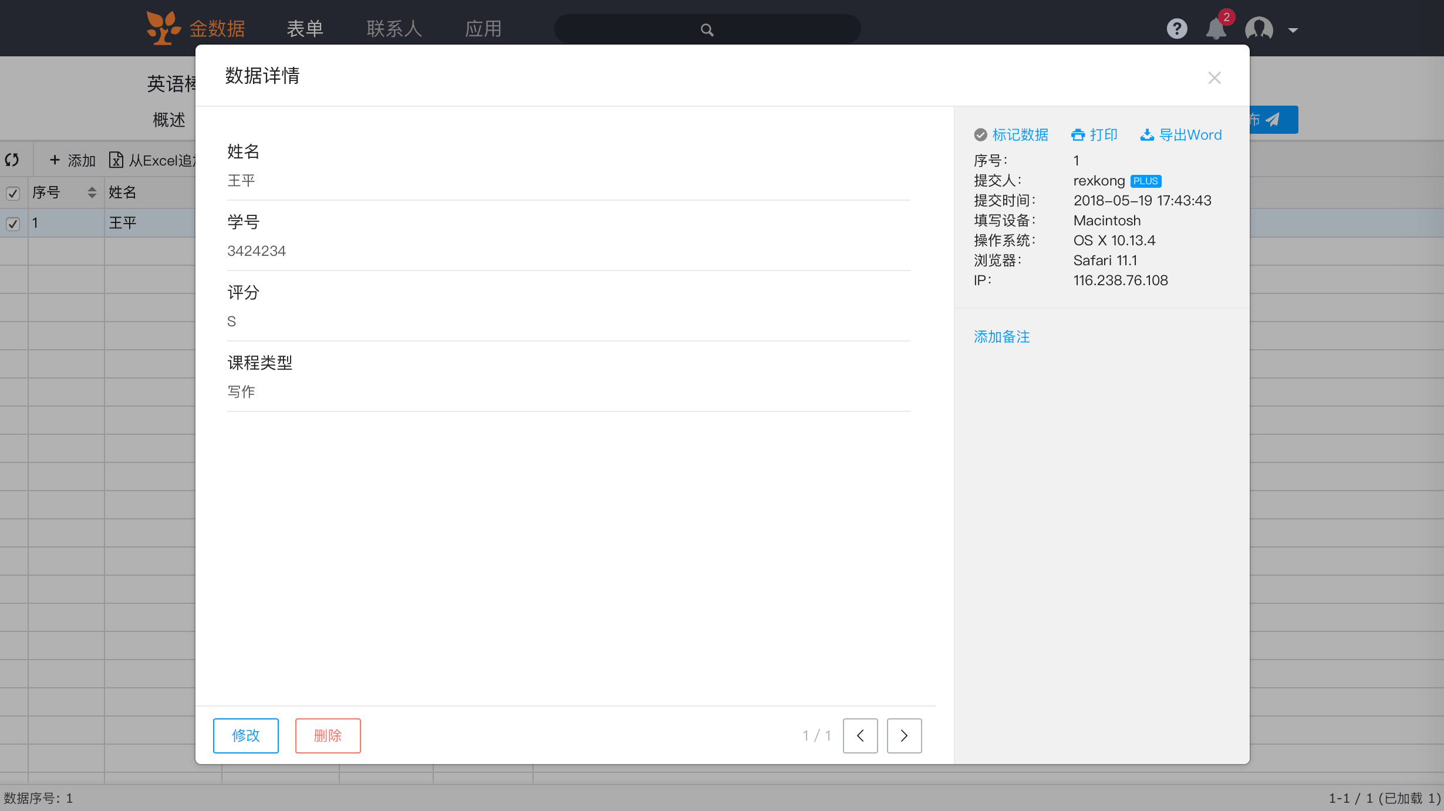Sort by the 序号 column arrows

pyautogui.click(x=92, y=192)
